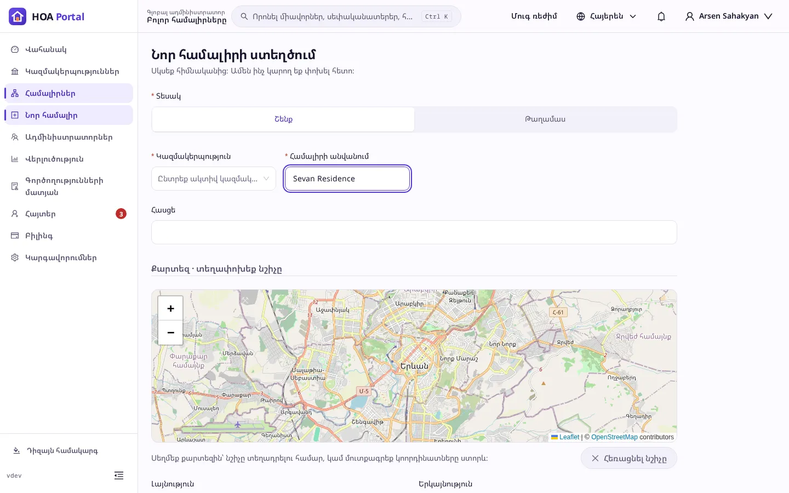Open Կարգավորումներ settings gear in sidebar
Viewport: 789px width, 493px height.
coord(15,257)
